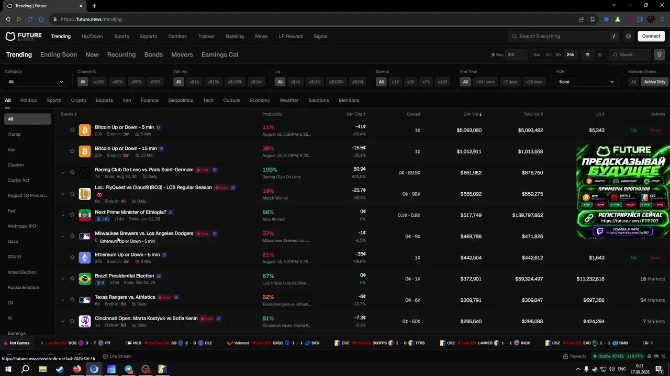Favorite Bitcoin Up or Down - 5 min

[72, 130]
